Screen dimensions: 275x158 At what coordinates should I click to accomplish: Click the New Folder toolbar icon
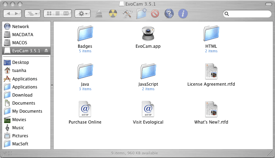tap(142, 14)
